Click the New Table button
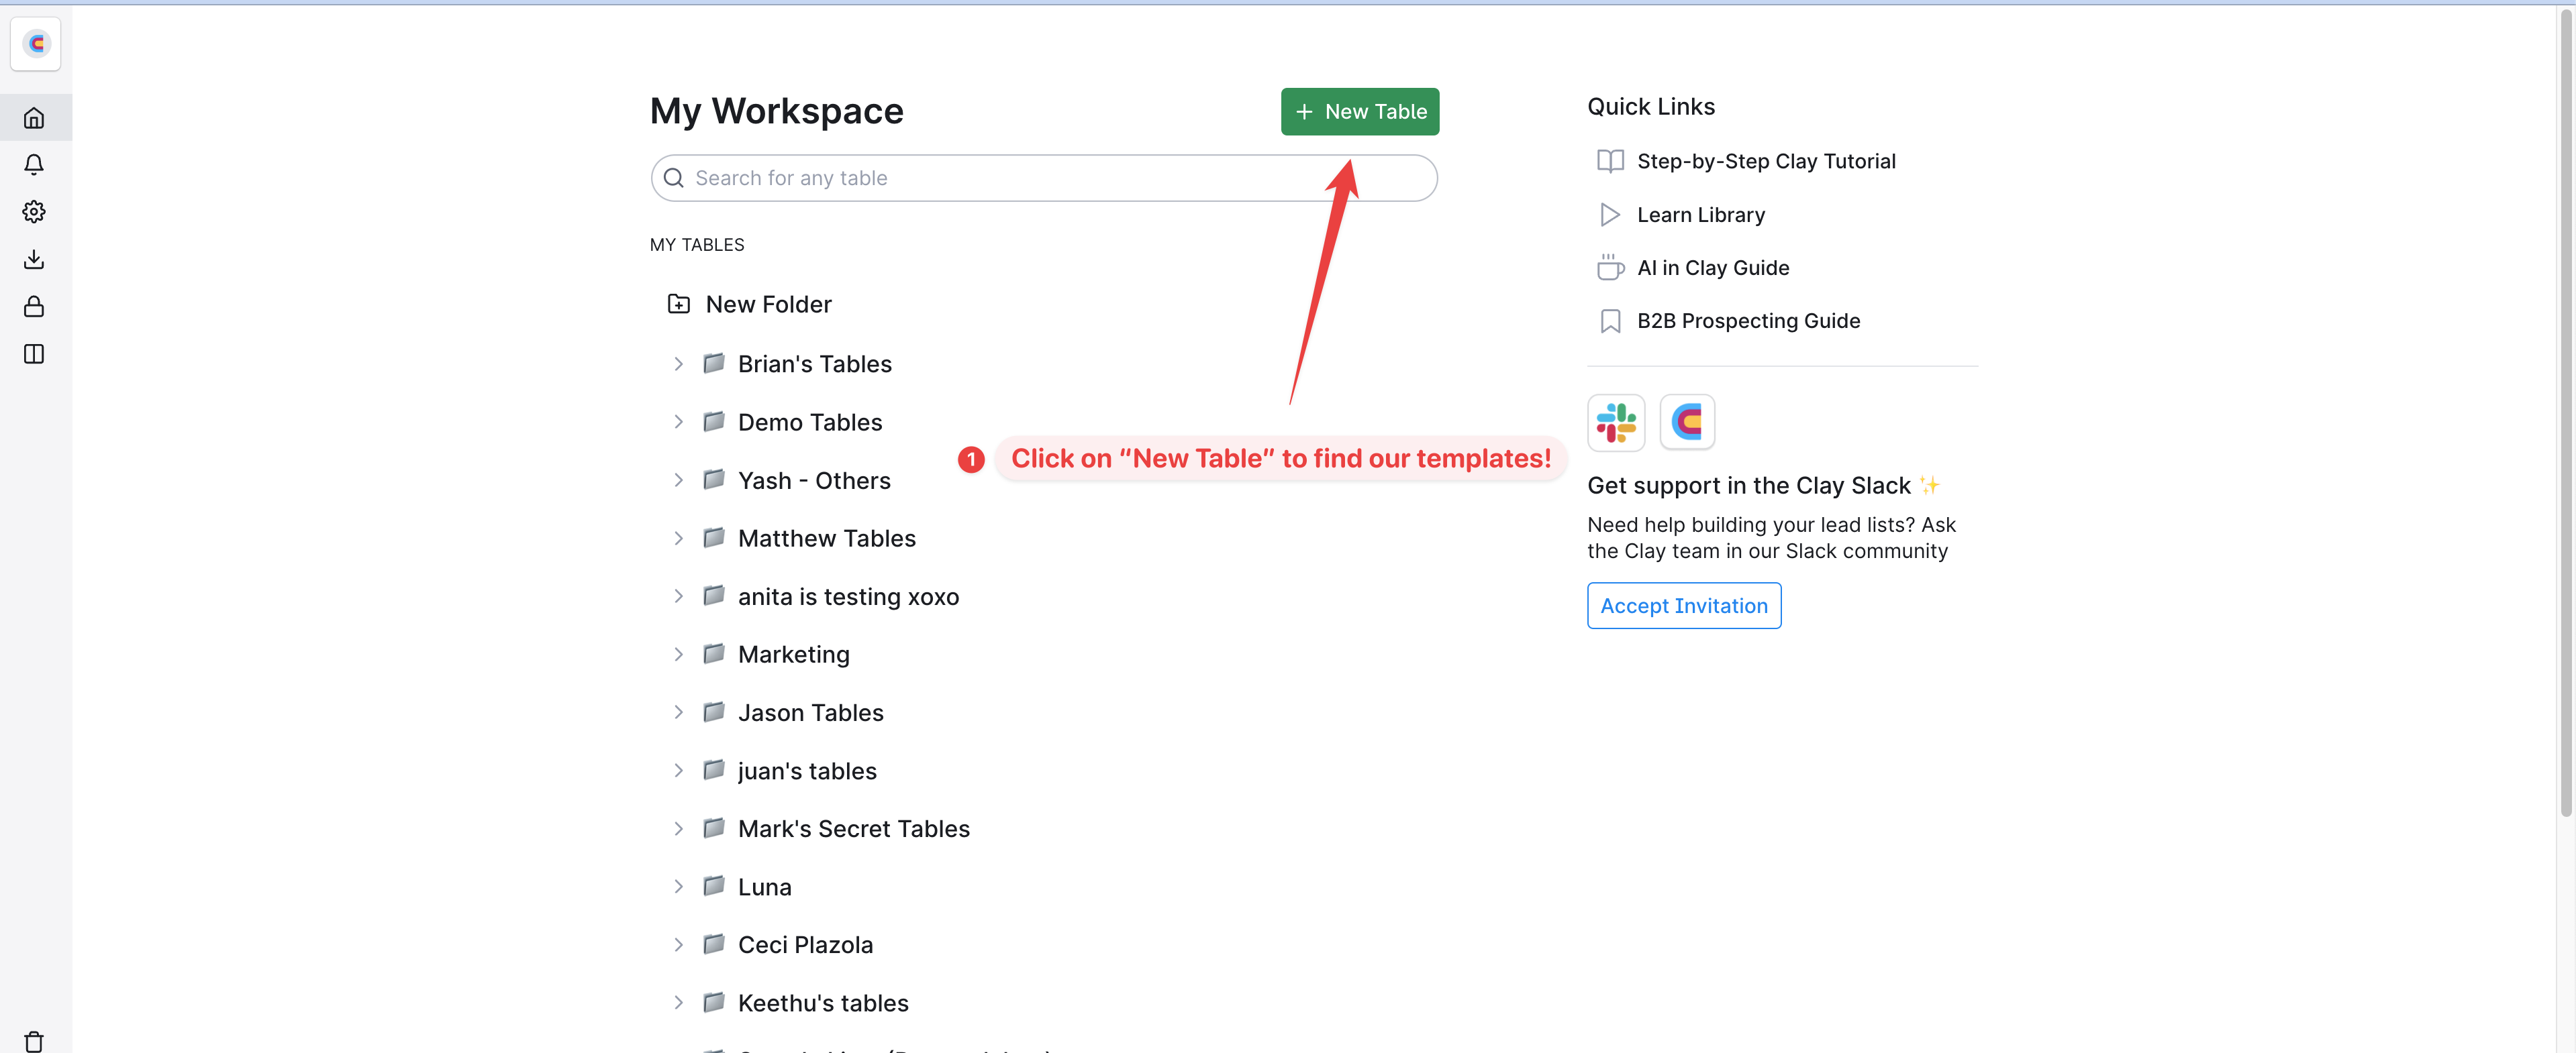This screenshot has width=2576, height=1053. [1359, 112]
